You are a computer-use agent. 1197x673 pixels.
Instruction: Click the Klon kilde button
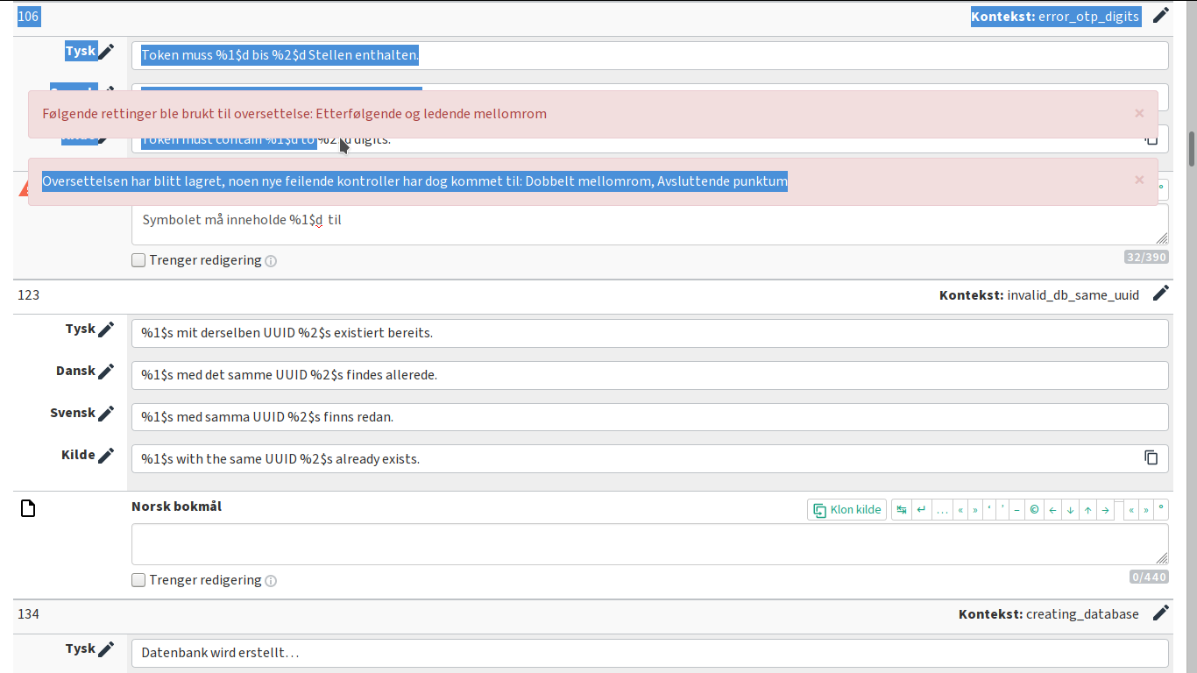point(846,509)
